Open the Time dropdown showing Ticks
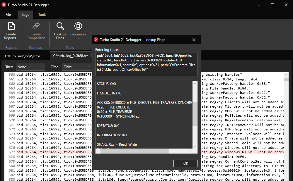 coord(76,67)
